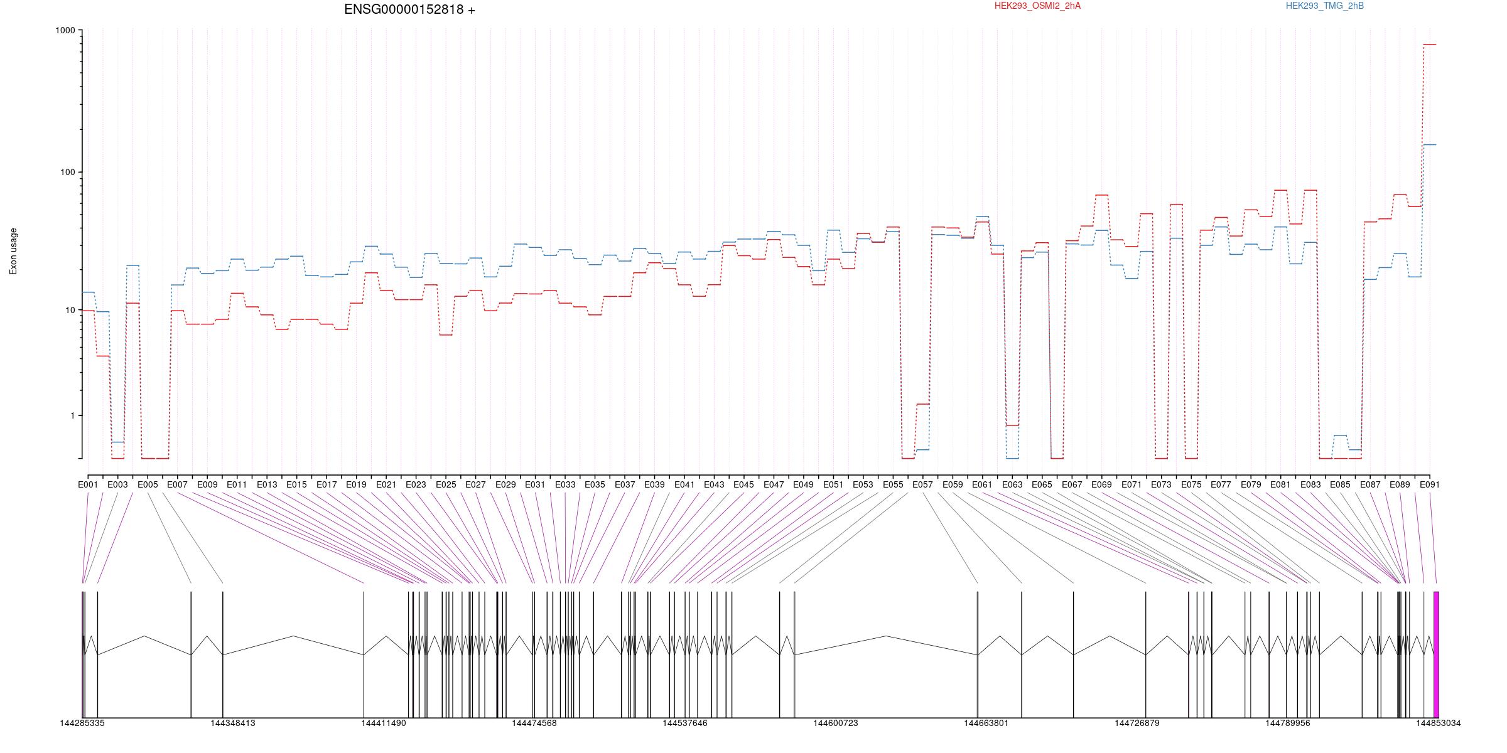Image resolution: width=1507 pixels, height=753 pixels.
Task: Click exon label E077
Action: (x=1221, y=484)
